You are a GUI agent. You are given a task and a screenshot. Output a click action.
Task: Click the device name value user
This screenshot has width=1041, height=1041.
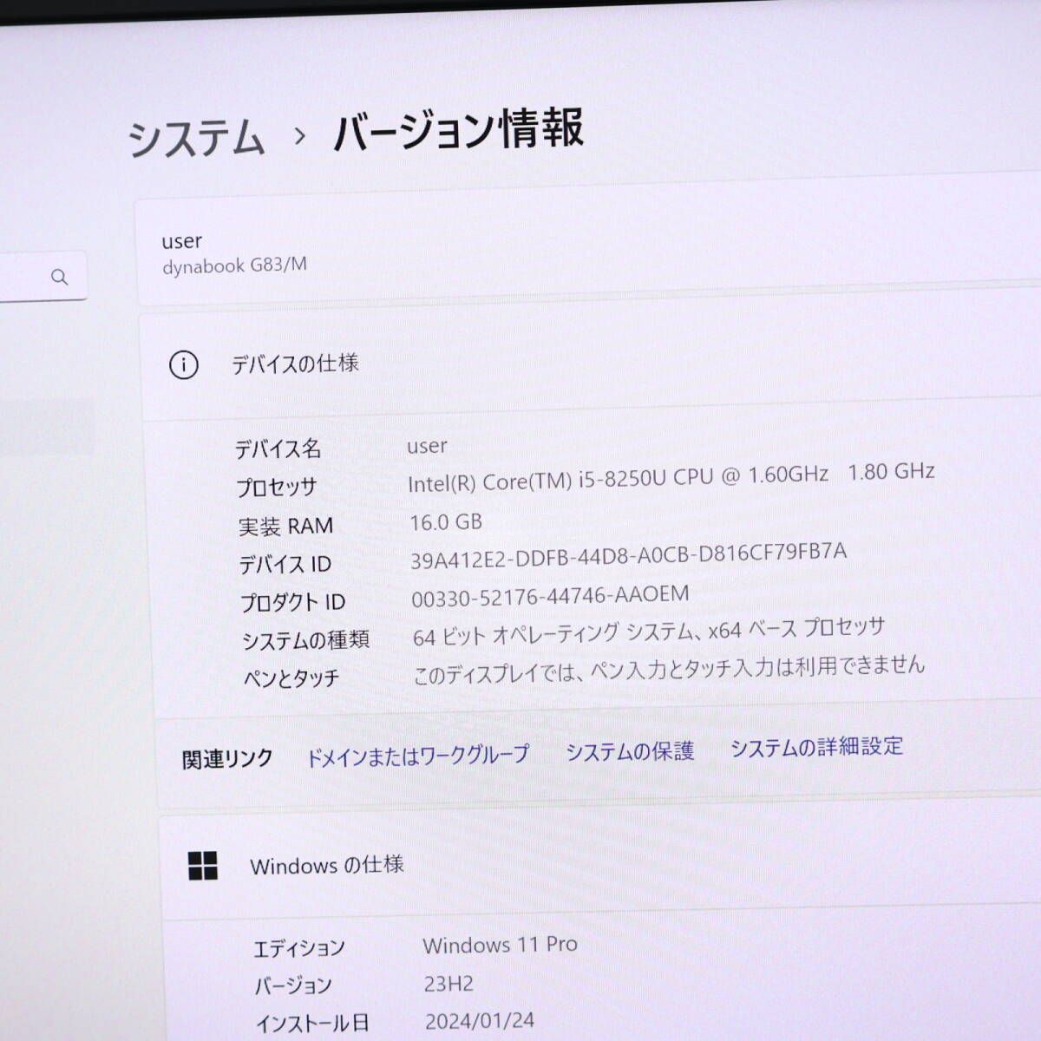tap(427, 446)
